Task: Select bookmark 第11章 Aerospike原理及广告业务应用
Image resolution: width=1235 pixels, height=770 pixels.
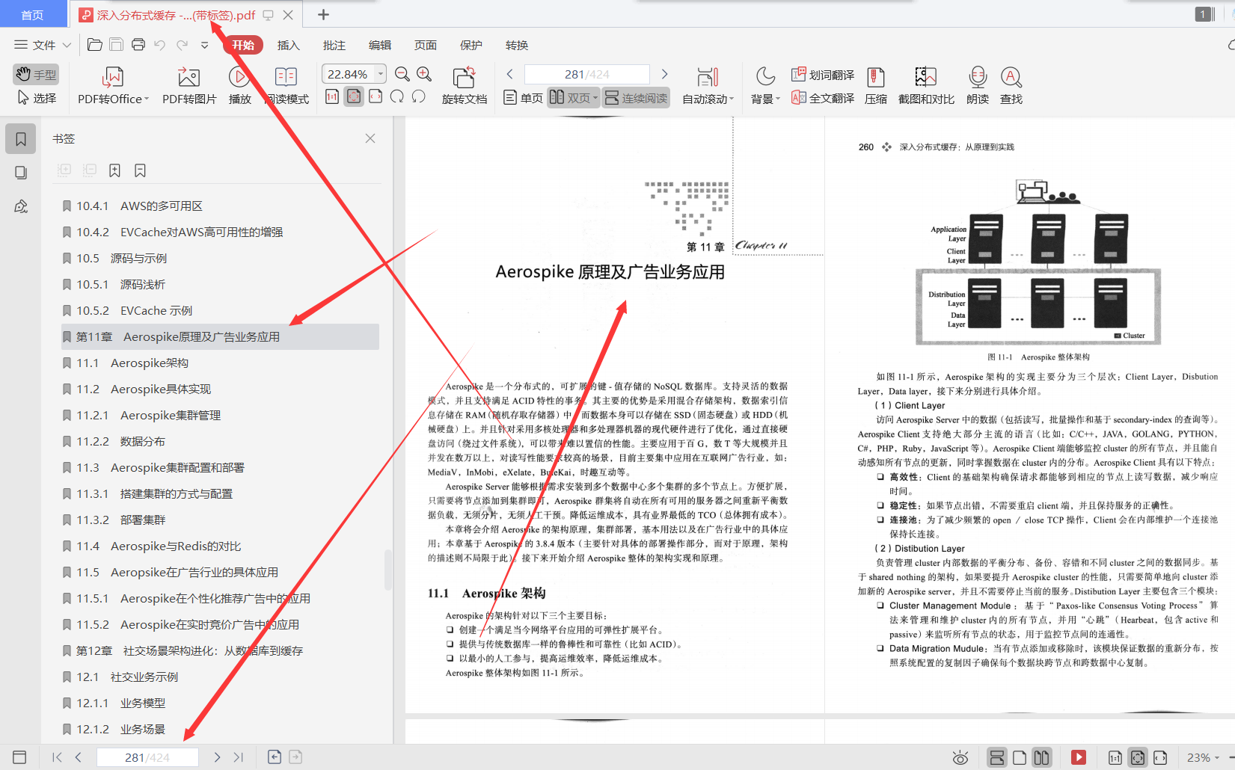Action: click(220, 336)
